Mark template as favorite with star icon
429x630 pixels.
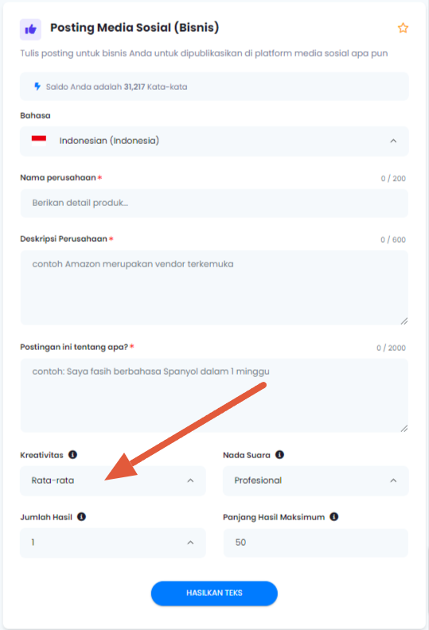pos(403,28)
